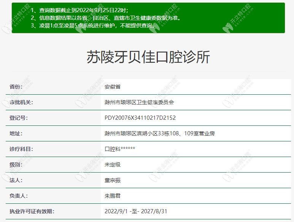
Task: Select validity period 2022/9/1 -至- 2027/8/31
Action: tap(136, 211)
